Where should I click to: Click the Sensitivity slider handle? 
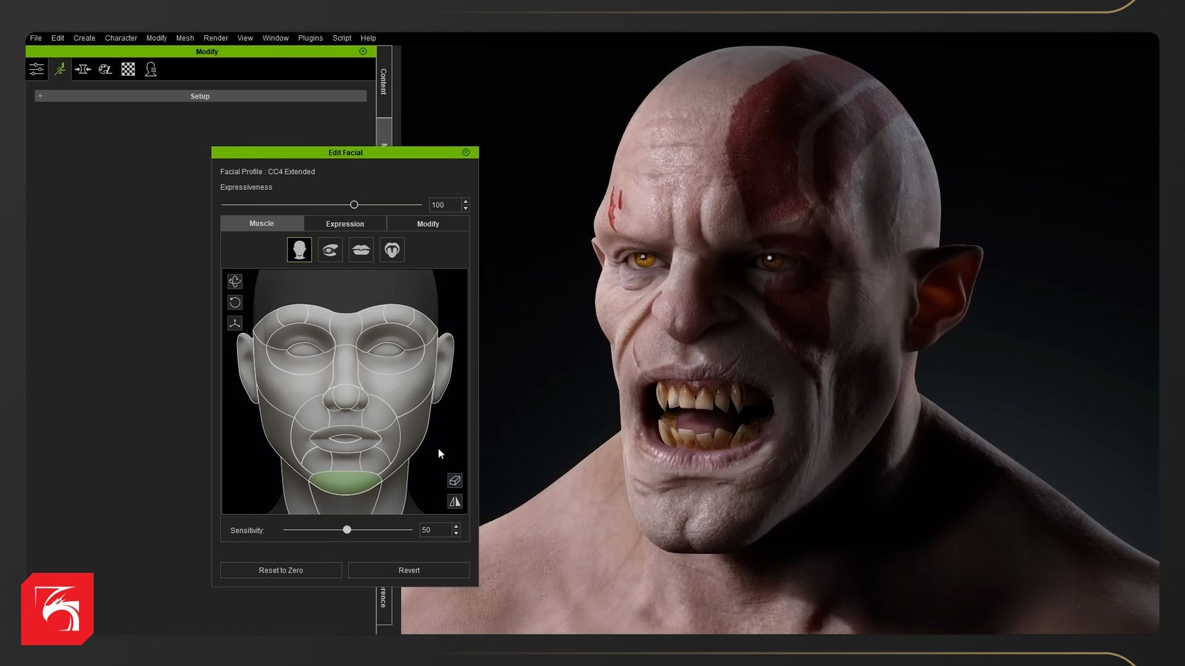(x=347, y=530)
